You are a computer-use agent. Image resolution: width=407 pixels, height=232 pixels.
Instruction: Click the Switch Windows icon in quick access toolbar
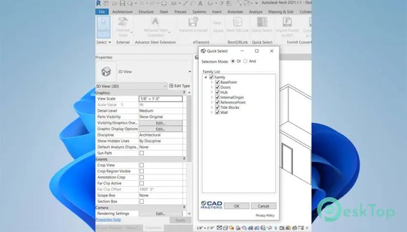click(x=247, y=3)
